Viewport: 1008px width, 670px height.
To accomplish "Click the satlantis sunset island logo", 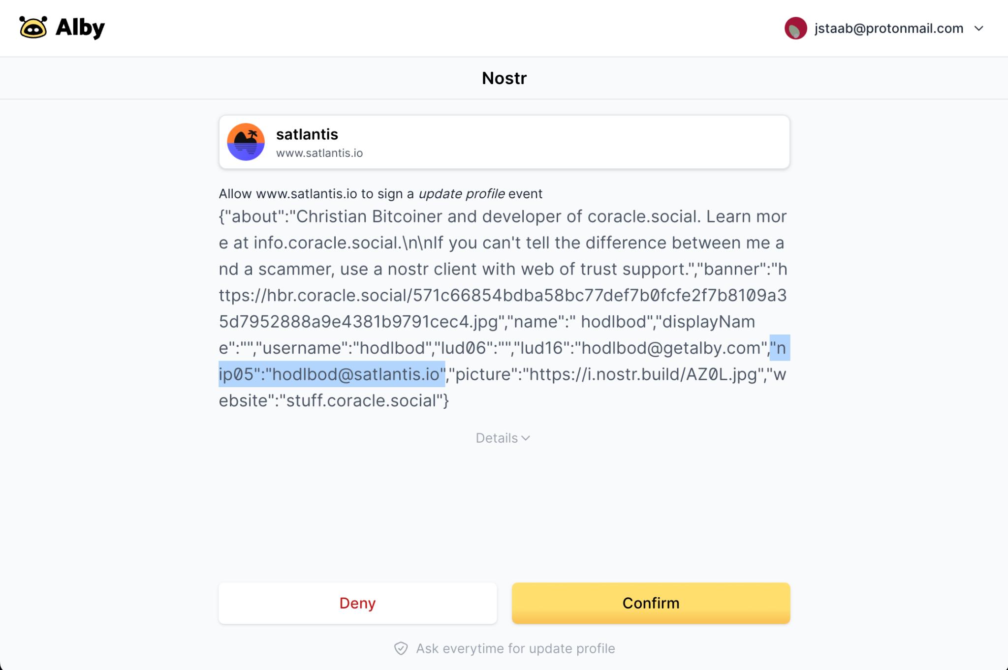I will click(246, 142).
